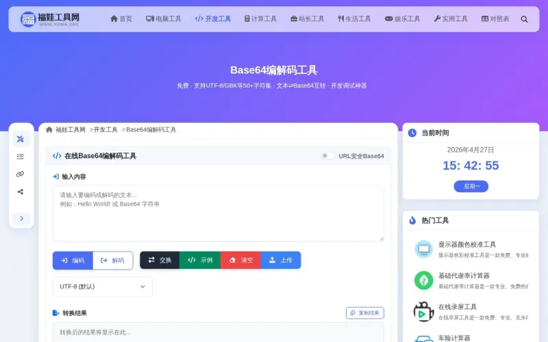The image size is (548, 342).
Task: Open the 娱乐工具 menu
Action: pyautogui.click(x=402, y=19)
